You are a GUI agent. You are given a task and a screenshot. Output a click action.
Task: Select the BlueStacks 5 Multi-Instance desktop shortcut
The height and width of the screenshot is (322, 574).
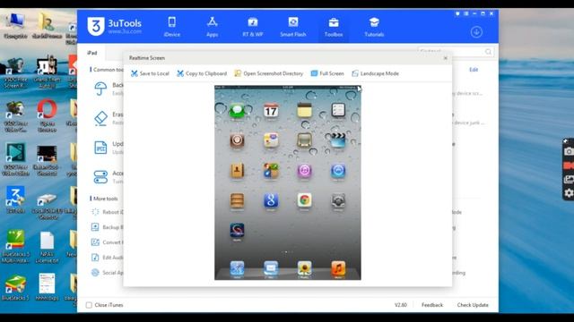tap(15, 246)
